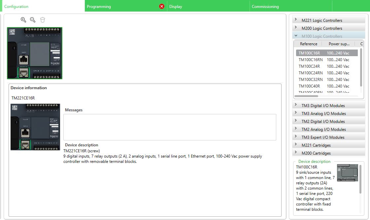
Task: Click the delete (trash) icon
Action: point(42,19)
